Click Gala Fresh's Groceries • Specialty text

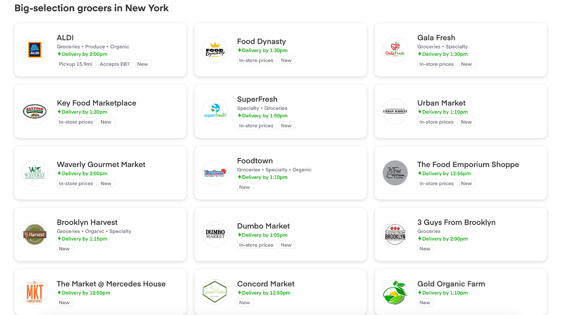click(442, 46)
